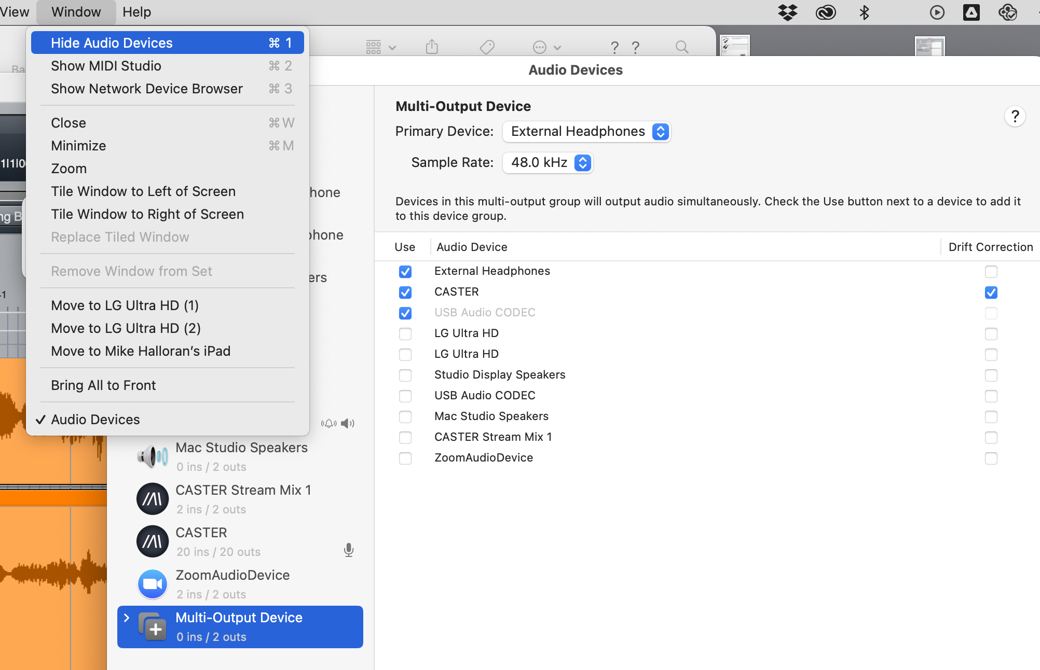Viewport: 1040px width, 670px height.
Task: Select ZoomAudioDevice in device list
Action: pos(240,584)
